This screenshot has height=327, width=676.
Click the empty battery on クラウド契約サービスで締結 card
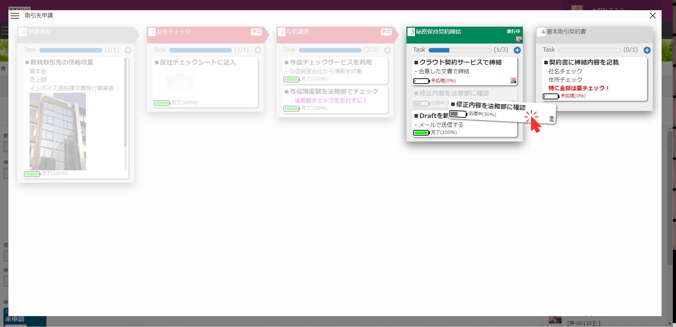421,81
